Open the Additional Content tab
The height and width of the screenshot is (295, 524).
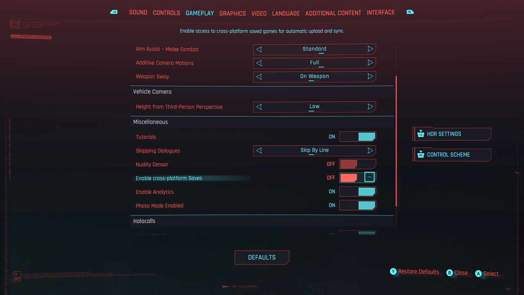(333, 13)
